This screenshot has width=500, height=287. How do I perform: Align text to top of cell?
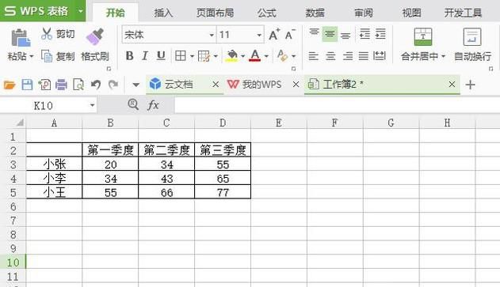(314, 32)
